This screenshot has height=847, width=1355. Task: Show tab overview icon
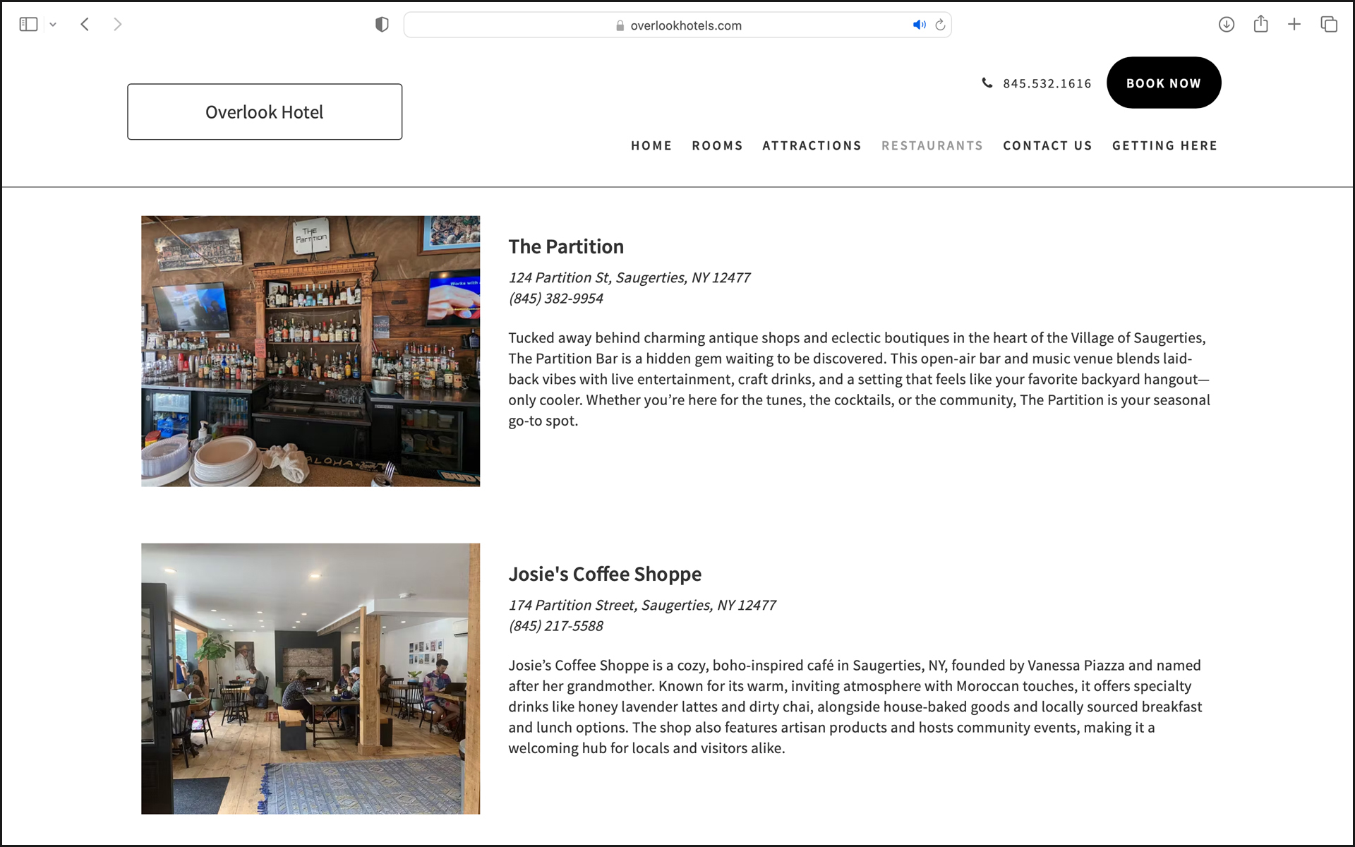click(x=1329, y=25)
